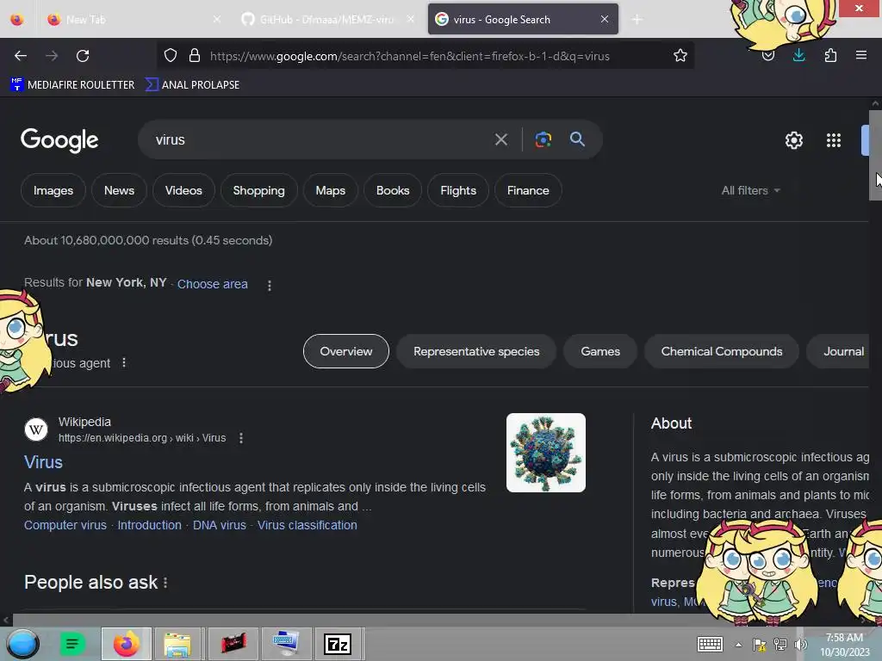The width and height of the screenshot is (882, 661).
Task: Click the address bar URL
Action: [409, 56]
